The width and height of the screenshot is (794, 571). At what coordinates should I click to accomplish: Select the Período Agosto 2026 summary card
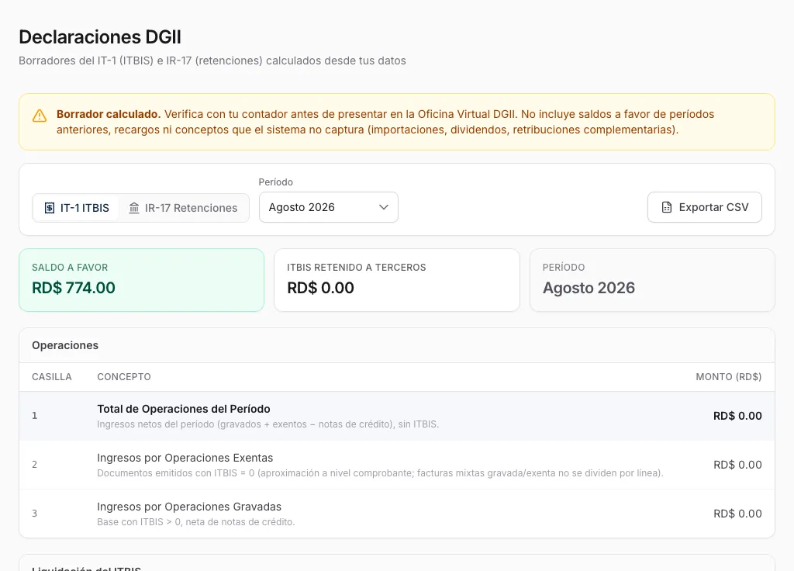[x=652, y=280]
